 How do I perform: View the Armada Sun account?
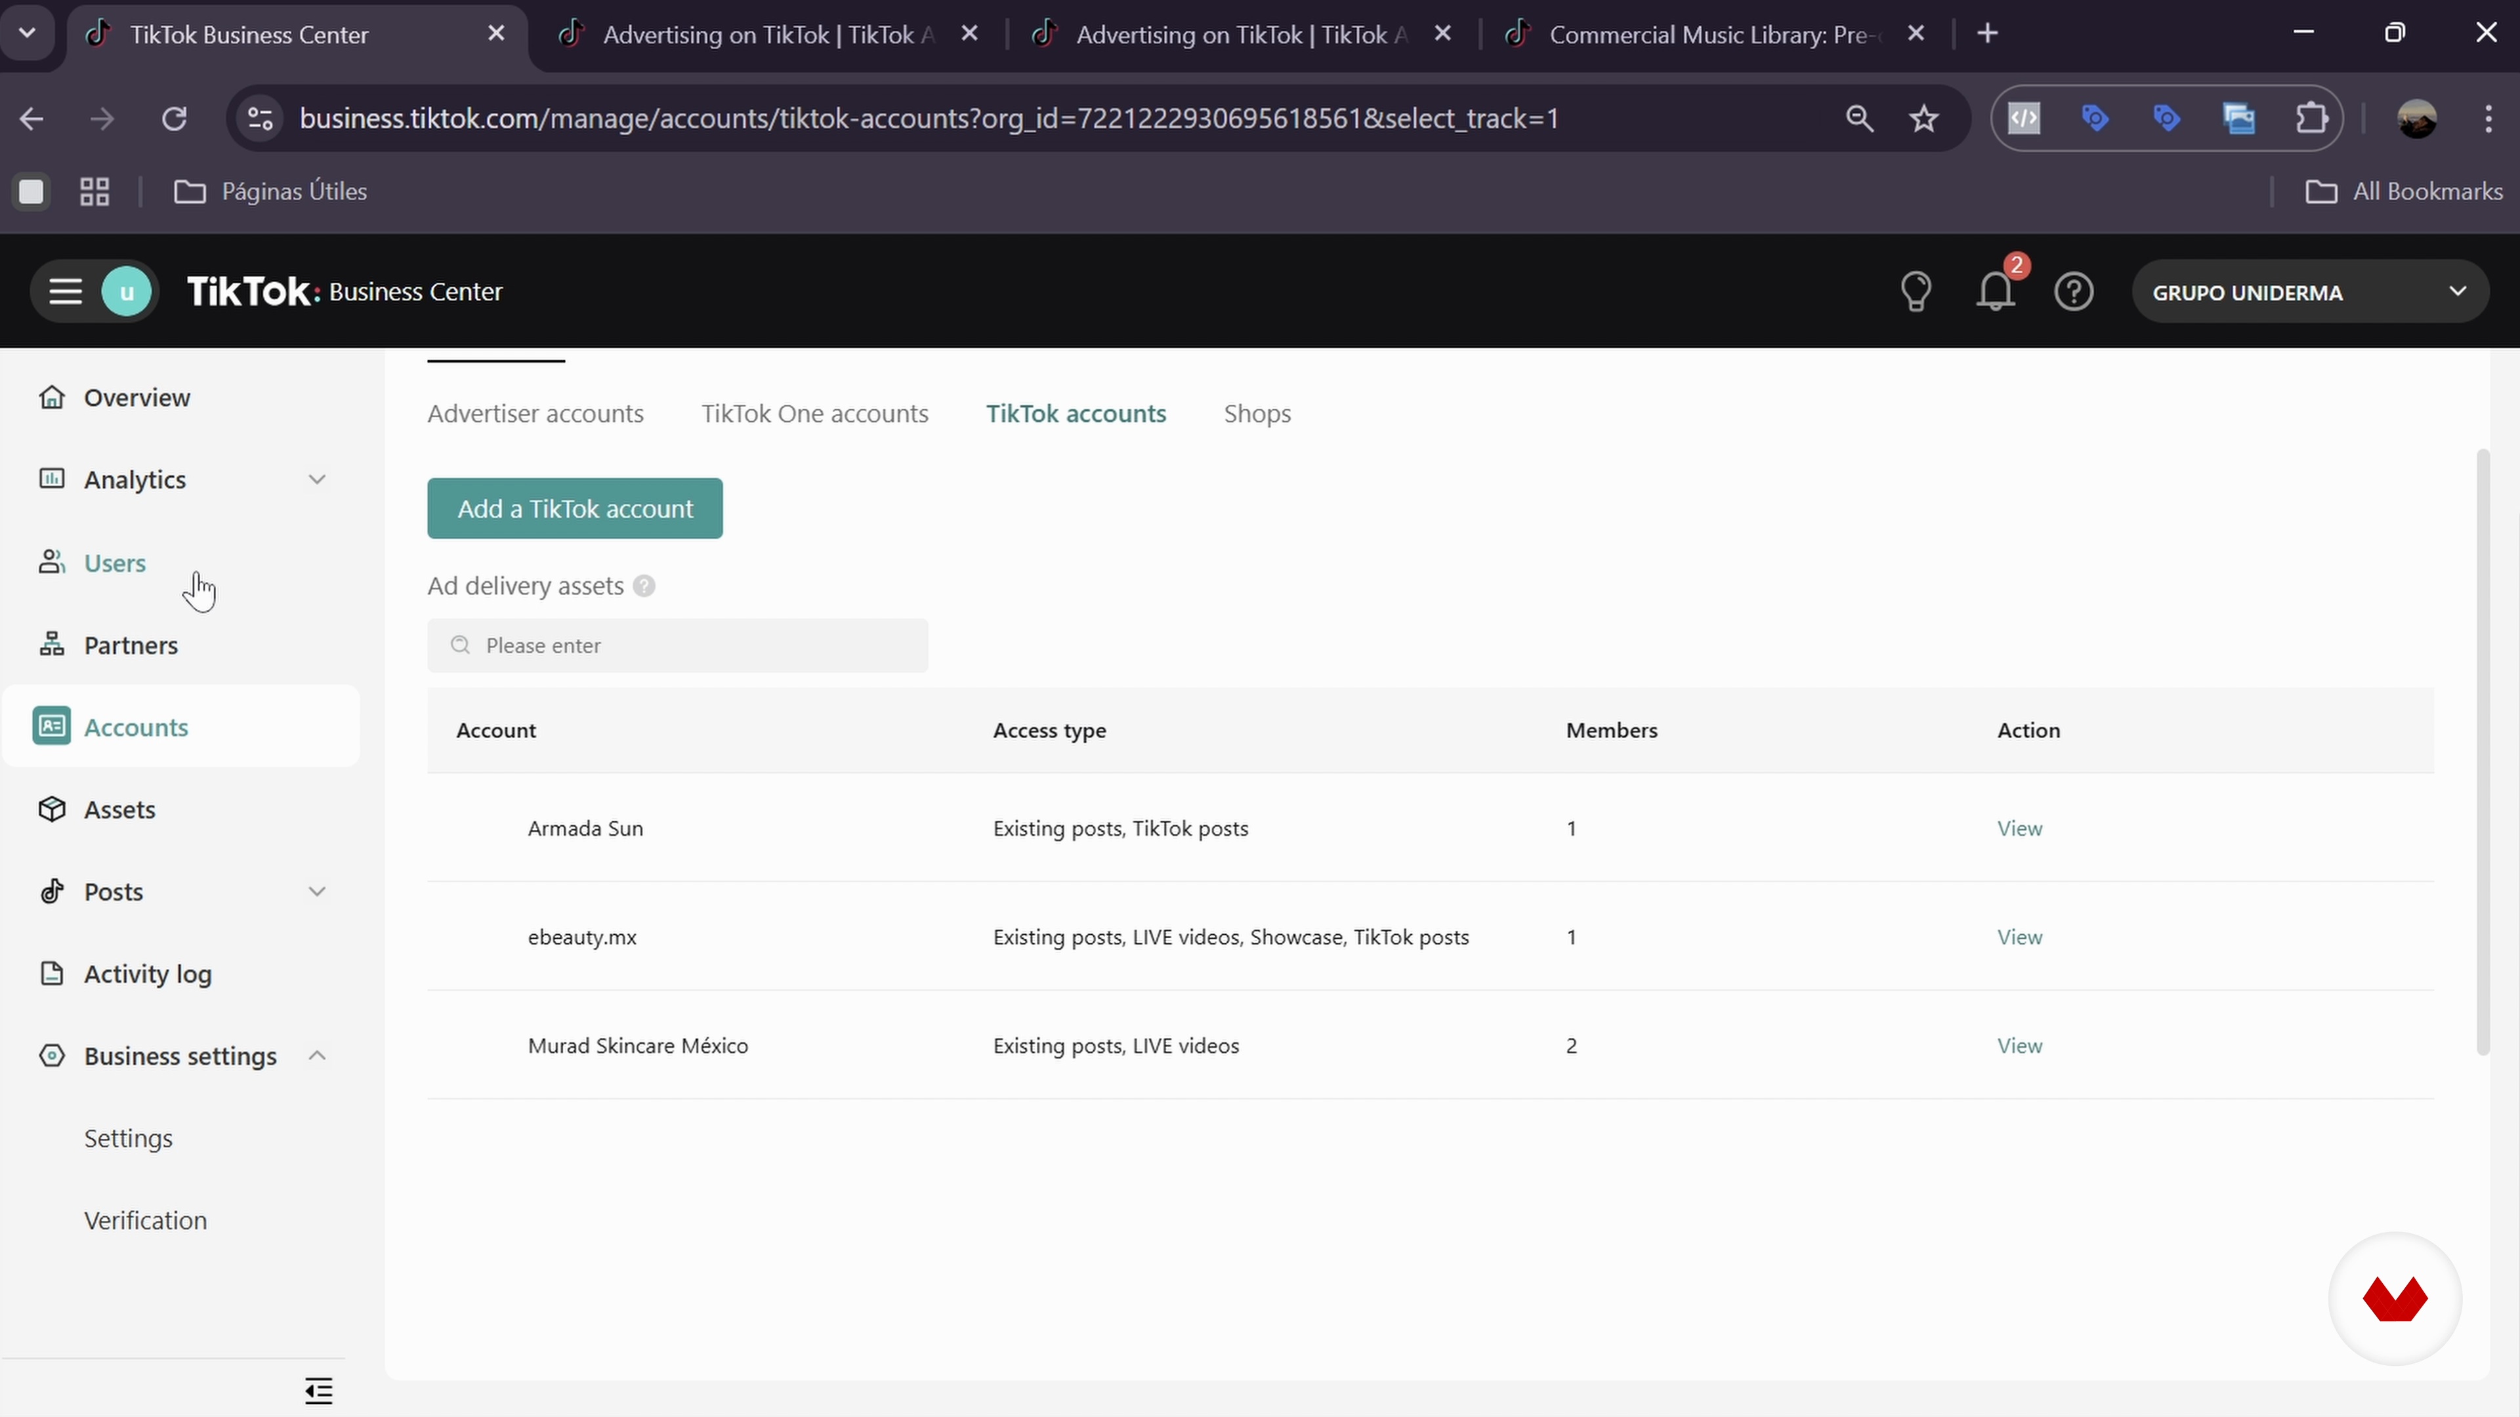[2019, 829]
